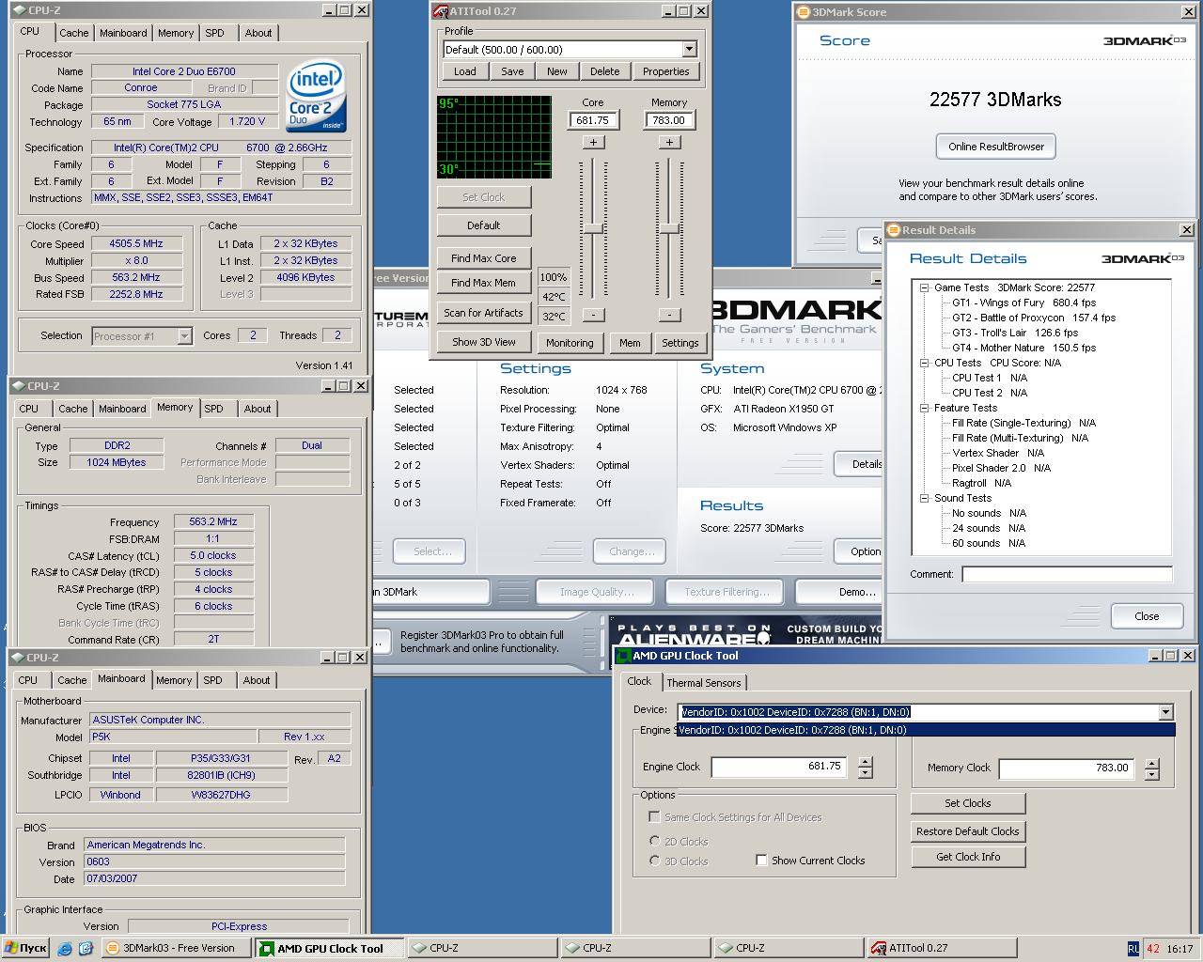Open the Thermal Sensors tab
1203x962 pixels.
[703, 683]
